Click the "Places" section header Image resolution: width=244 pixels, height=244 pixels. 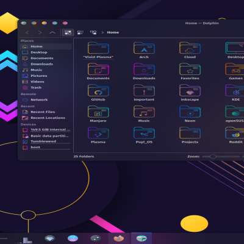click(x=27, y=41)
